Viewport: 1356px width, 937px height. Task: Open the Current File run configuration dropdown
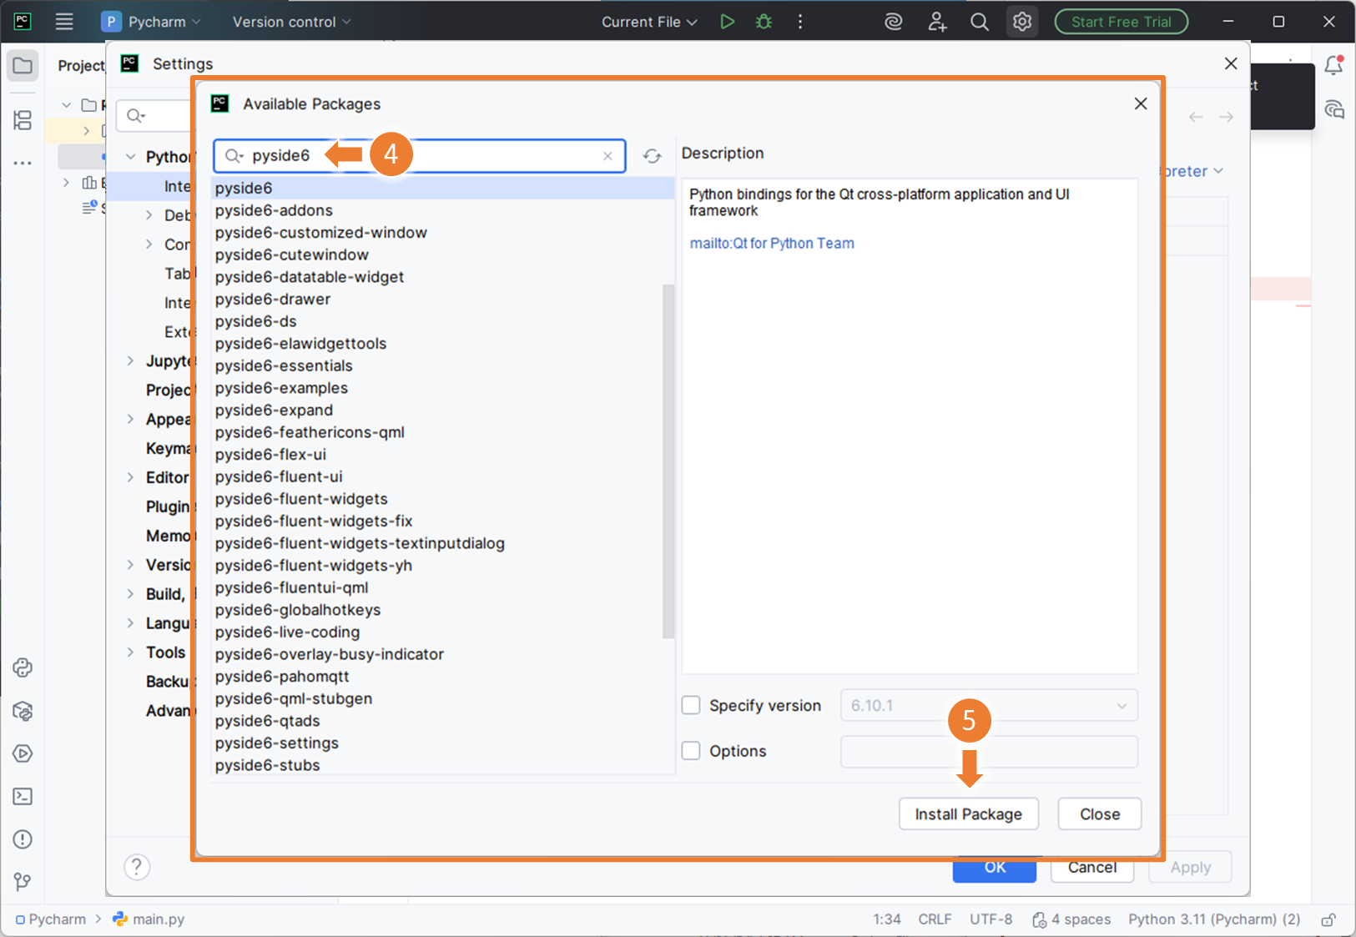coord(649,22)
